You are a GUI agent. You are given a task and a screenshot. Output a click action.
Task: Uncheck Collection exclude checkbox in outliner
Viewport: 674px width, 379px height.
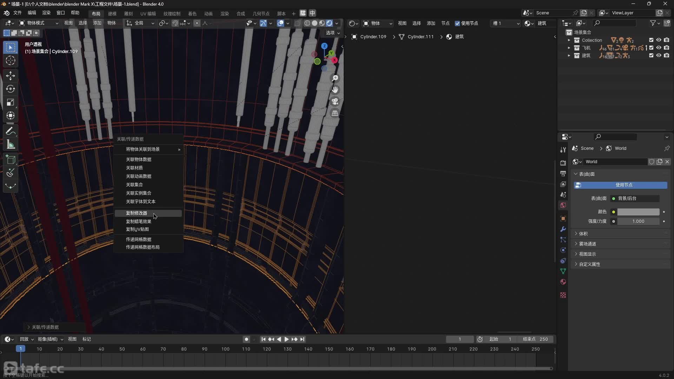[x=651, y=40]
